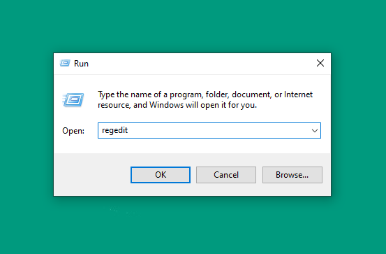Click the teal desktop left of the Run dialog

click(27, 125)
